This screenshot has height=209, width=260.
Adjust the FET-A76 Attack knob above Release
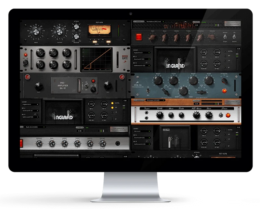pyautogui.click(x=76, y=27)
